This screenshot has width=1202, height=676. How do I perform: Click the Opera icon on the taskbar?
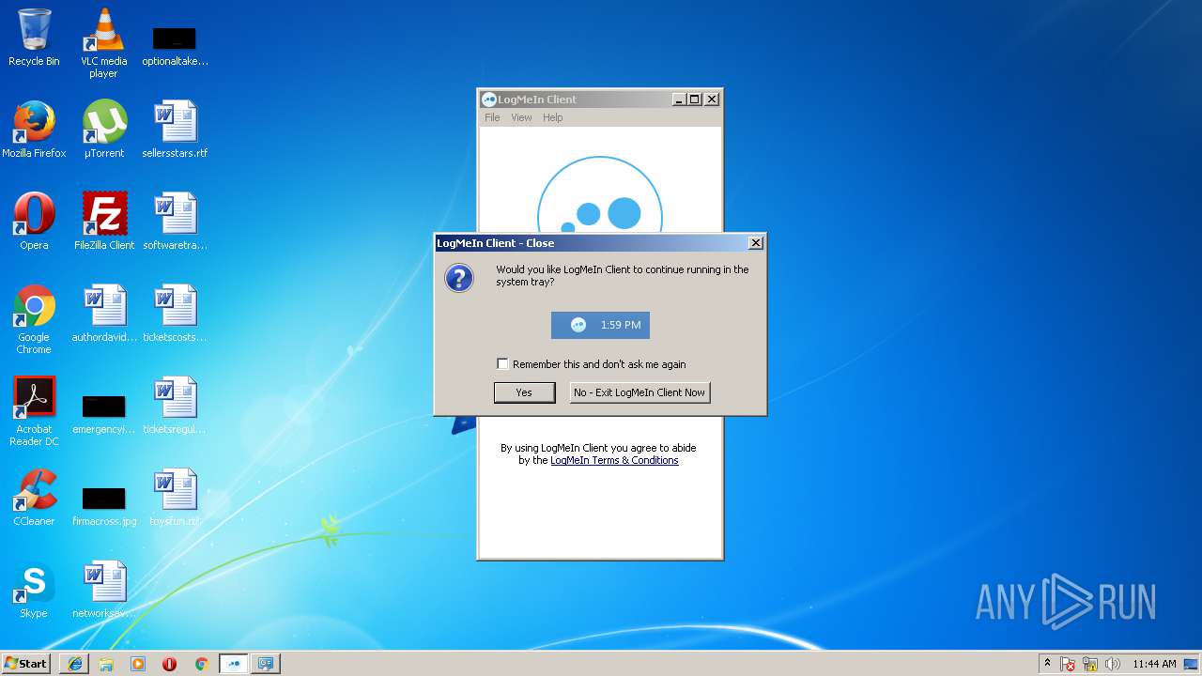169,664
